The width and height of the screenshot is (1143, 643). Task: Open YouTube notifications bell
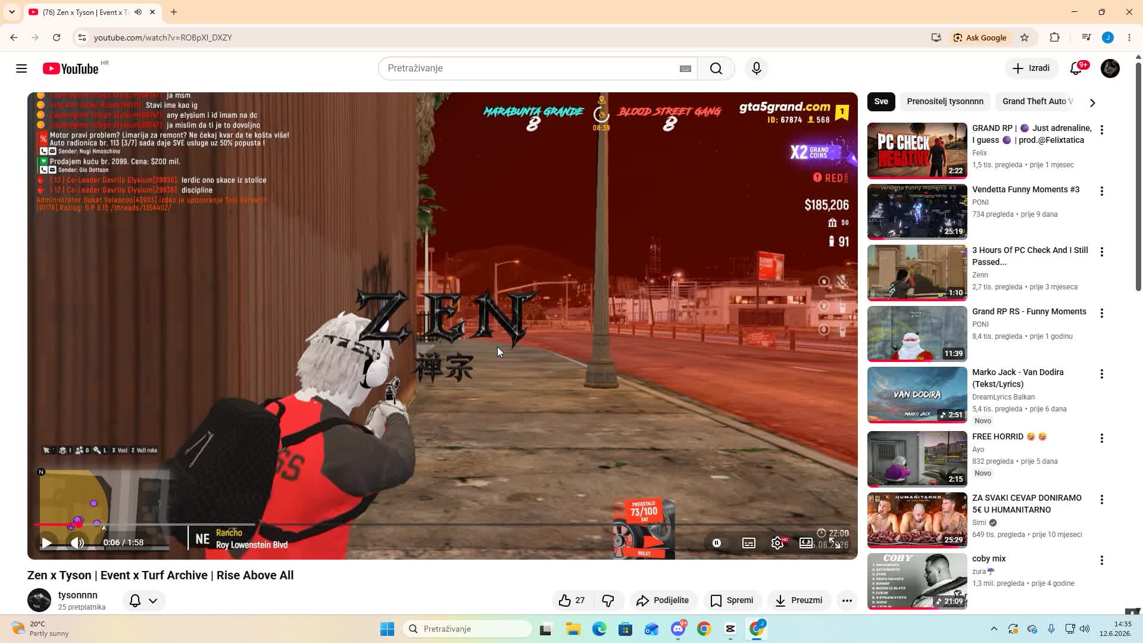1076,68
